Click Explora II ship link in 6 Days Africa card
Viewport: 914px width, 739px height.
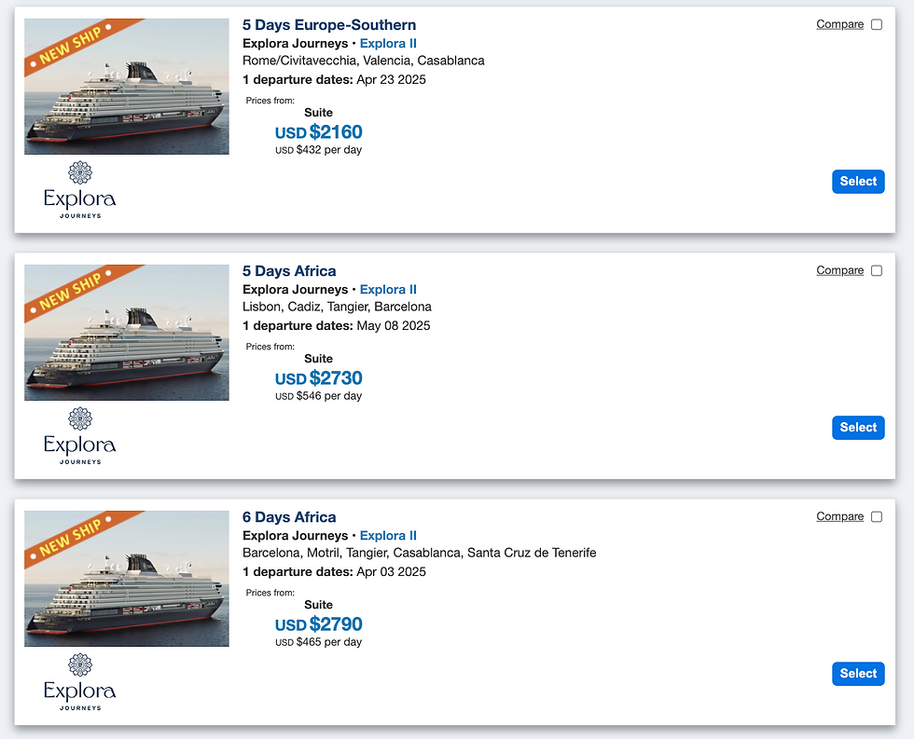click(388, 536)
